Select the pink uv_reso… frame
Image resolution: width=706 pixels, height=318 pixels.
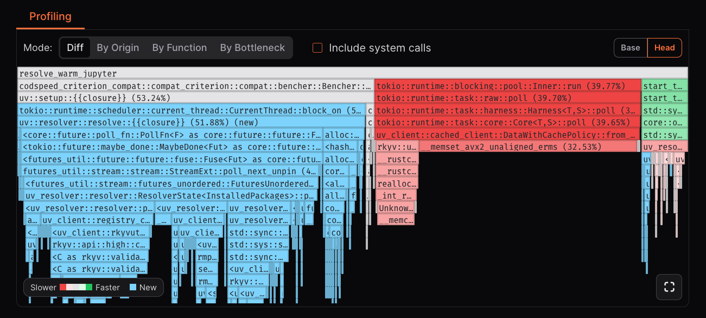665,147
